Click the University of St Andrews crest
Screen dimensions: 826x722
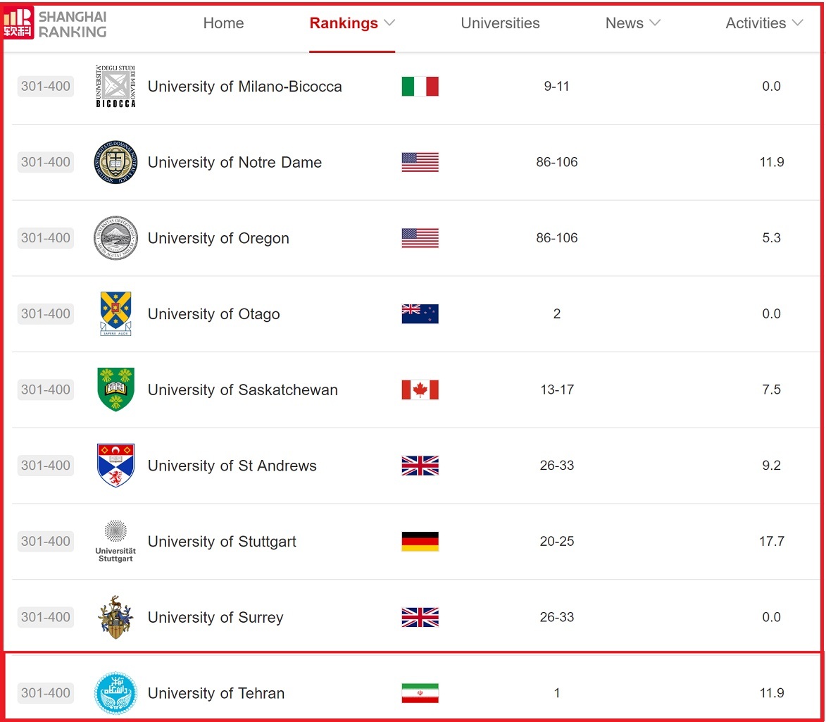coord(115,466)
